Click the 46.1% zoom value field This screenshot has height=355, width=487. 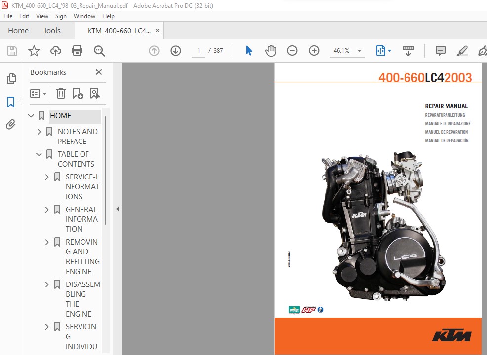tap(342, 50)
